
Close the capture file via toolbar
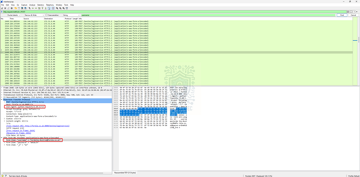(x=22, y=8)
